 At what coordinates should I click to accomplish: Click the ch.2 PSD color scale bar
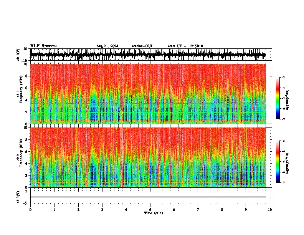coord(278,162)
